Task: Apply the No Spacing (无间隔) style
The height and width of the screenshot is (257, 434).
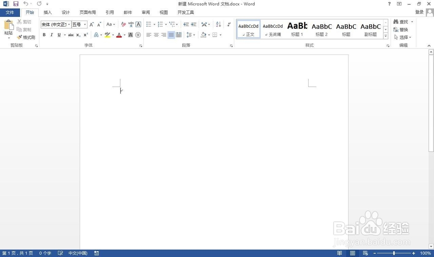Action: pyautogui.click(x=273, y=29)
